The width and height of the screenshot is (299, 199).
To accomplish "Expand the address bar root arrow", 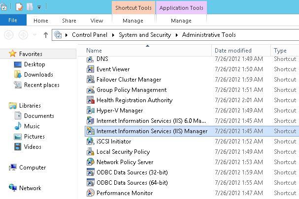I will (x=66, y=35).
